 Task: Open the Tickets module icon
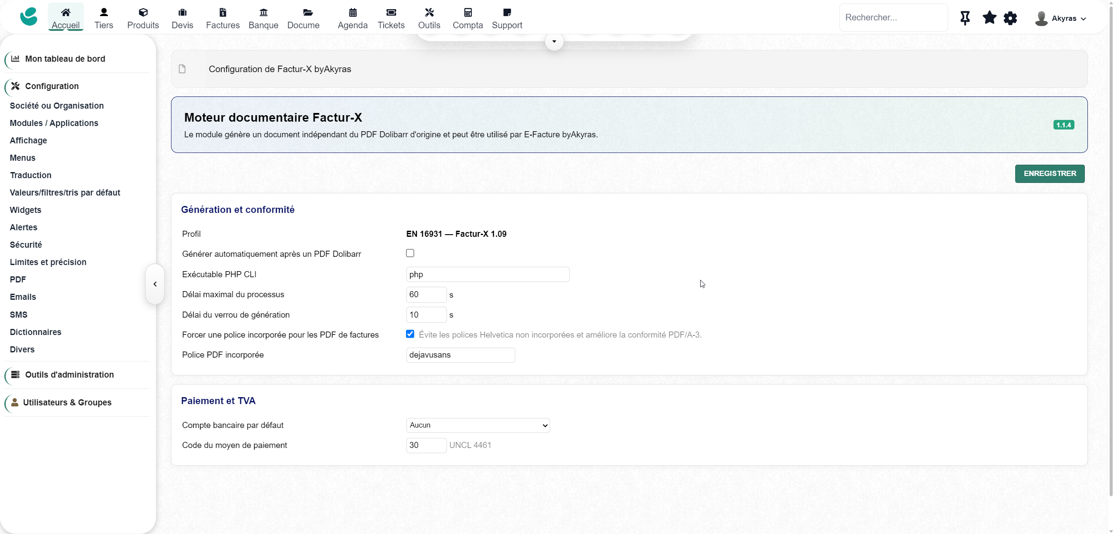pos(391,13)
